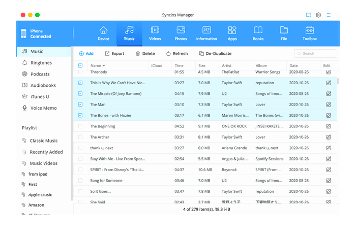Uncheck The Man song checkbox
This screenshot has height=238, width=356.
click(x=80, y=105)
